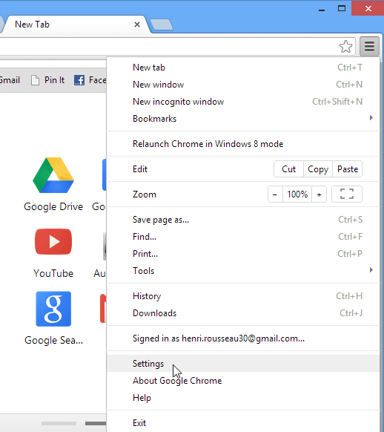Image resolution: width=384 pixels, height=432 pixels.
Task: Bookmark this page with the star icon
Action: [345, 46]
